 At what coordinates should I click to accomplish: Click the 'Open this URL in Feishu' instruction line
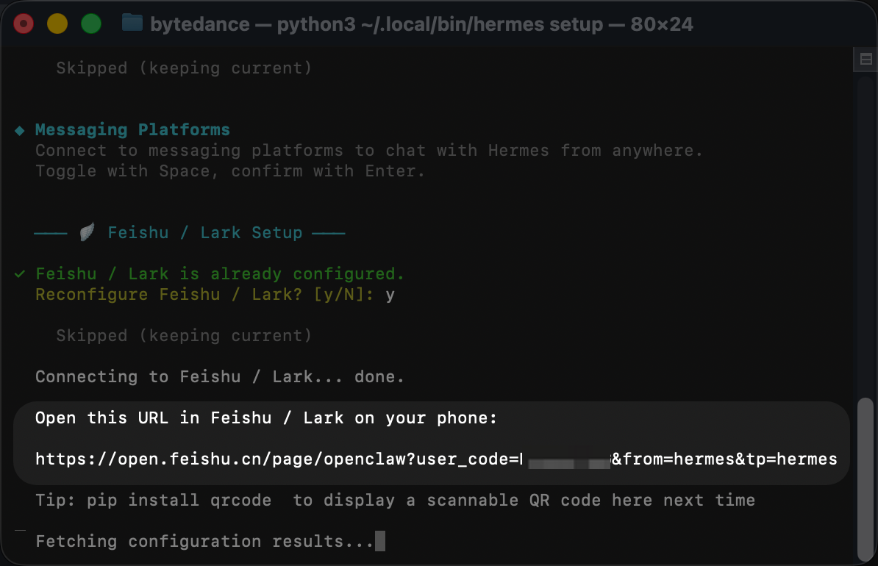pyautogui.click(x=266, y=418)
